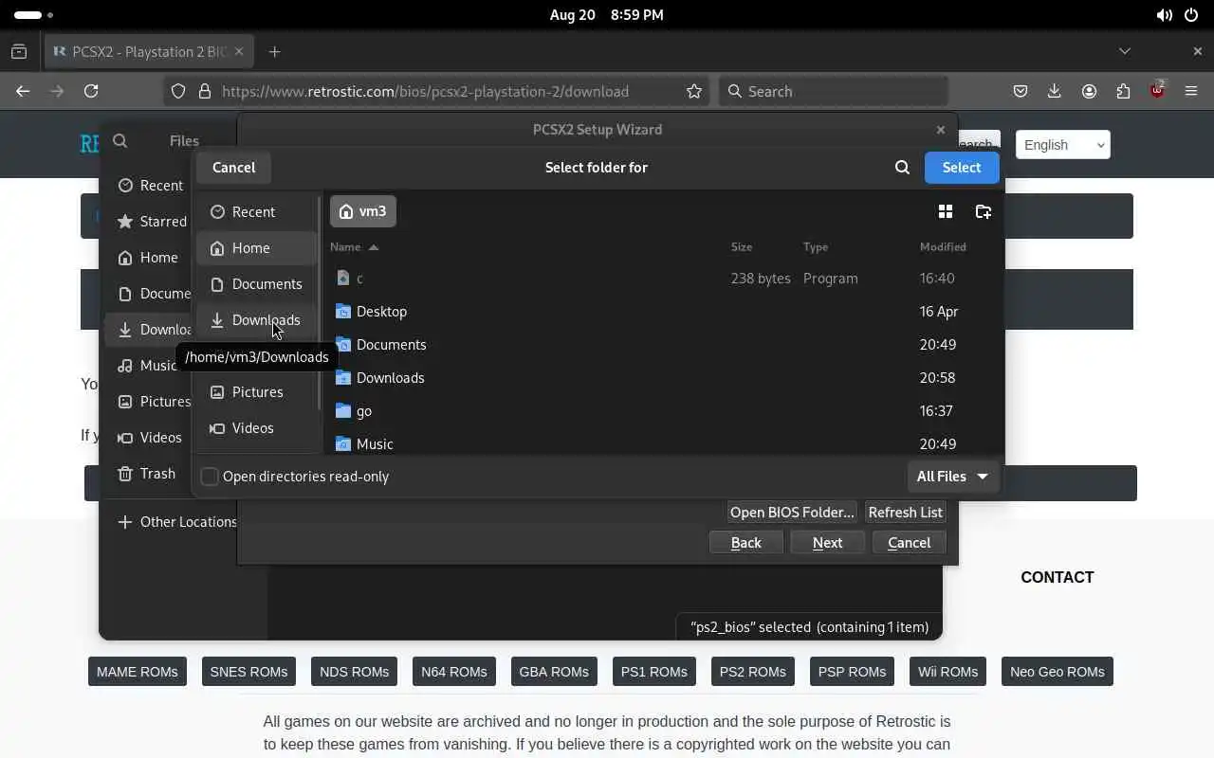This screenshot has width=1214, height=758.
Task: Sort file list by Type column
Action: [x=816, y=247]
